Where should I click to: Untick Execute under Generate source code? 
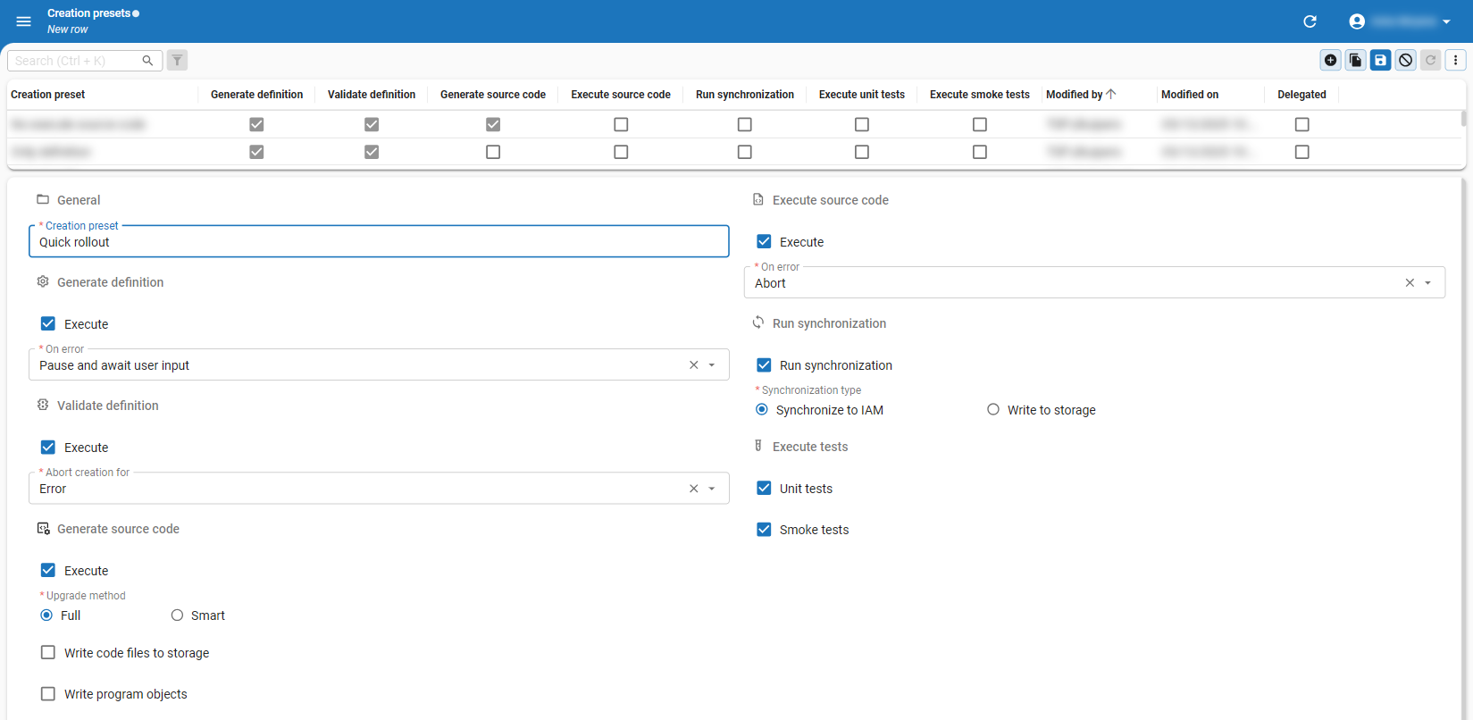point(48,570)
